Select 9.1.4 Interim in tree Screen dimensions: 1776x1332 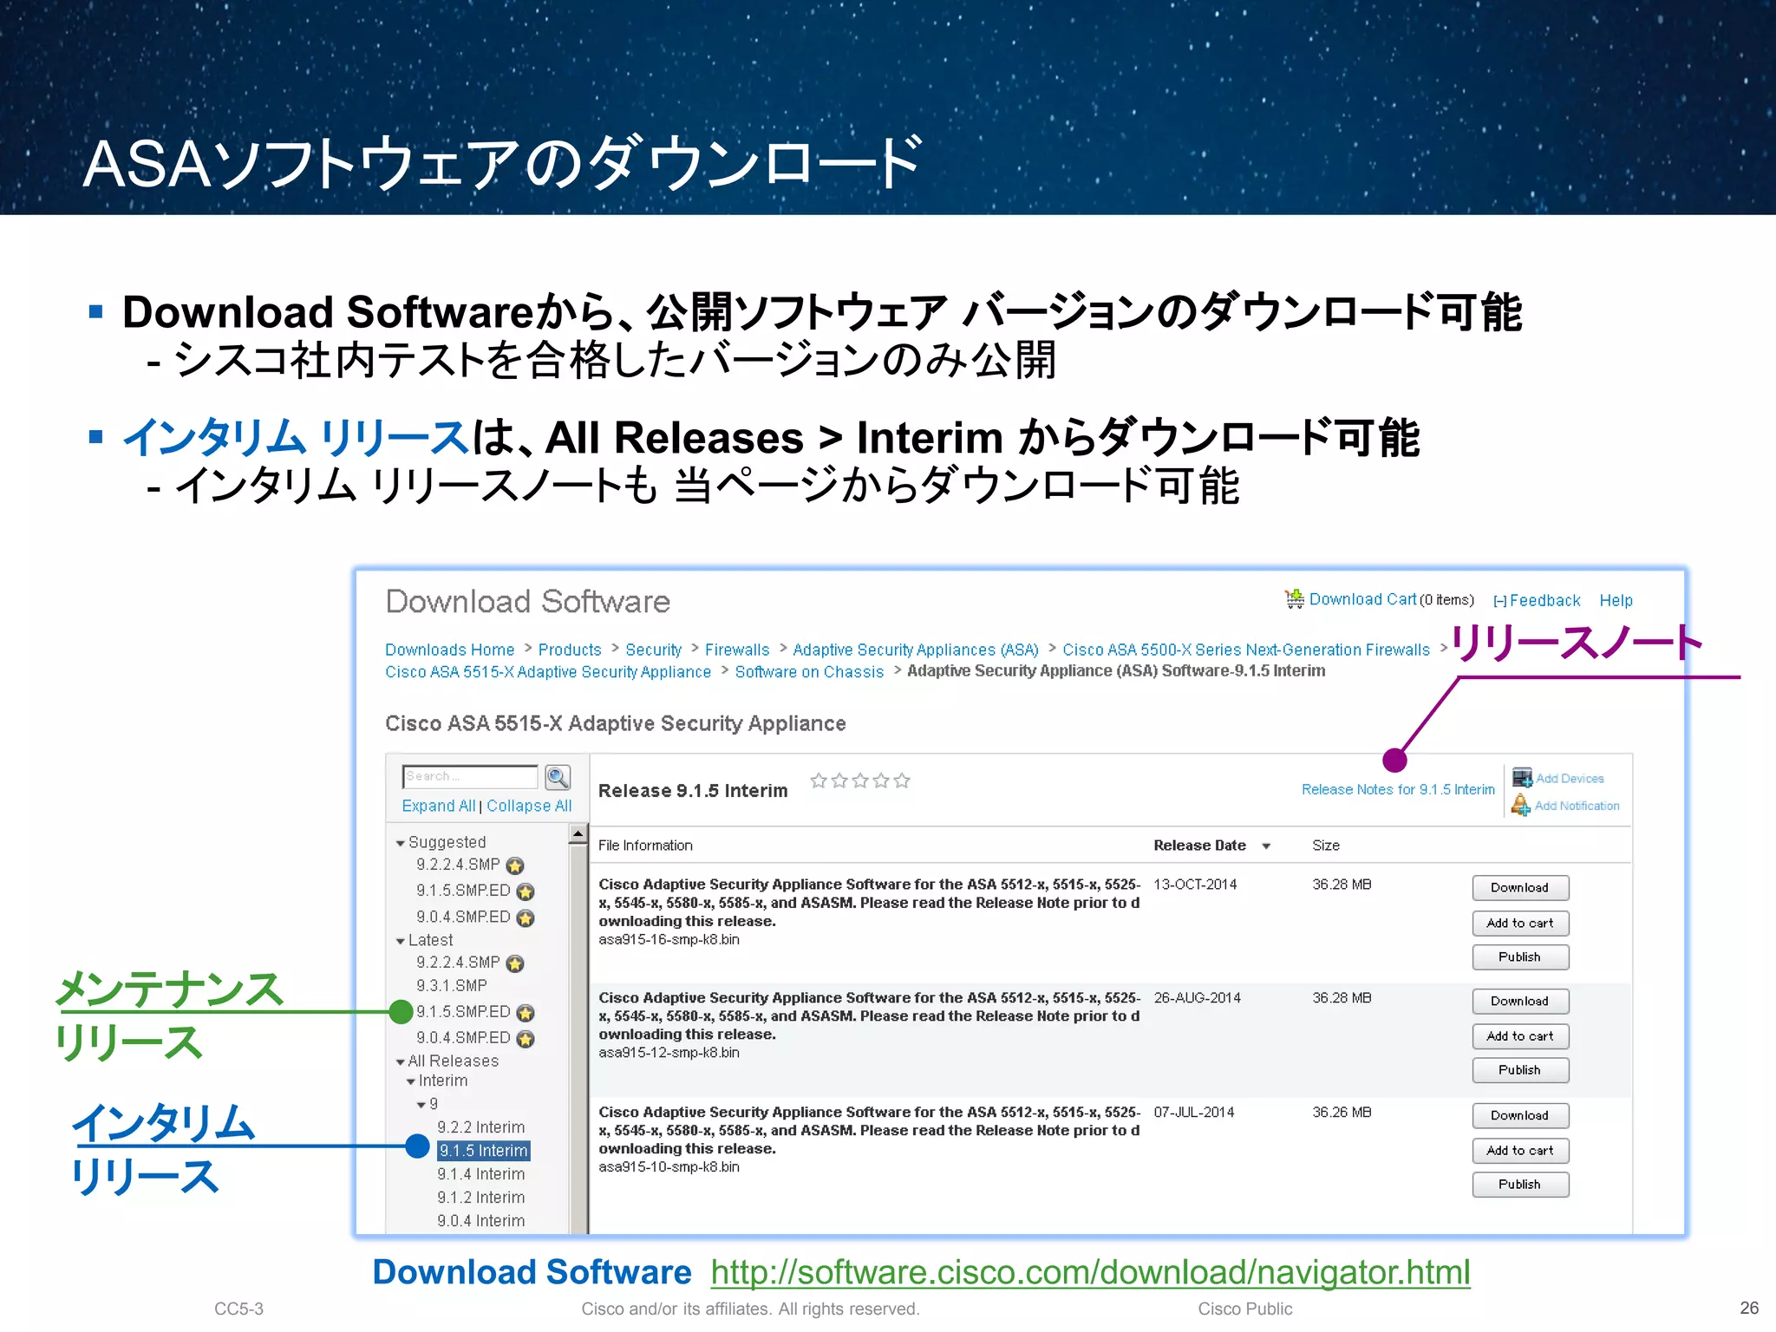click(481, 1174)
